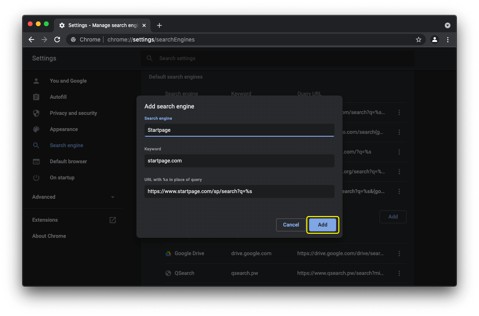
Task: Click the address bar URL
Action: (151, 39)
